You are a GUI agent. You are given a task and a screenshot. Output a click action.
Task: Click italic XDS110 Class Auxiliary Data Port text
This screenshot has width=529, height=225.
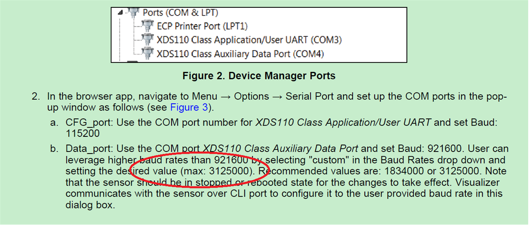280,149
